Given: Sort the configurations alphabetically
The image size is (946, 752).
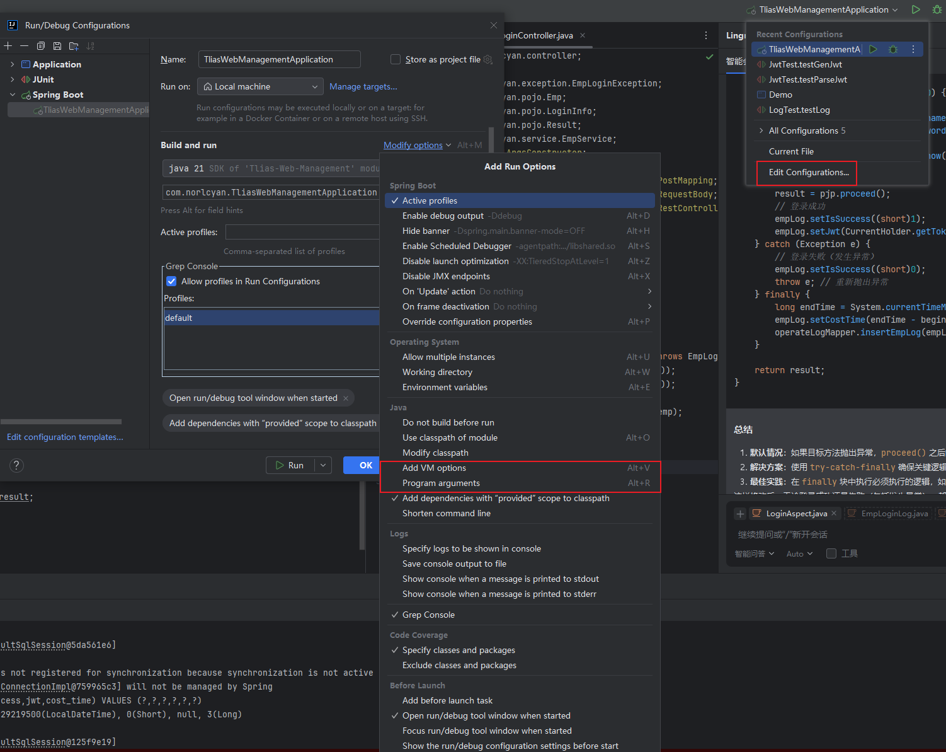Looking at the screenshot, I should [x=90, y=46].
